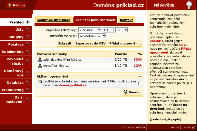
Task: Click the Použito column header
Action: click(x=117, y=54)
